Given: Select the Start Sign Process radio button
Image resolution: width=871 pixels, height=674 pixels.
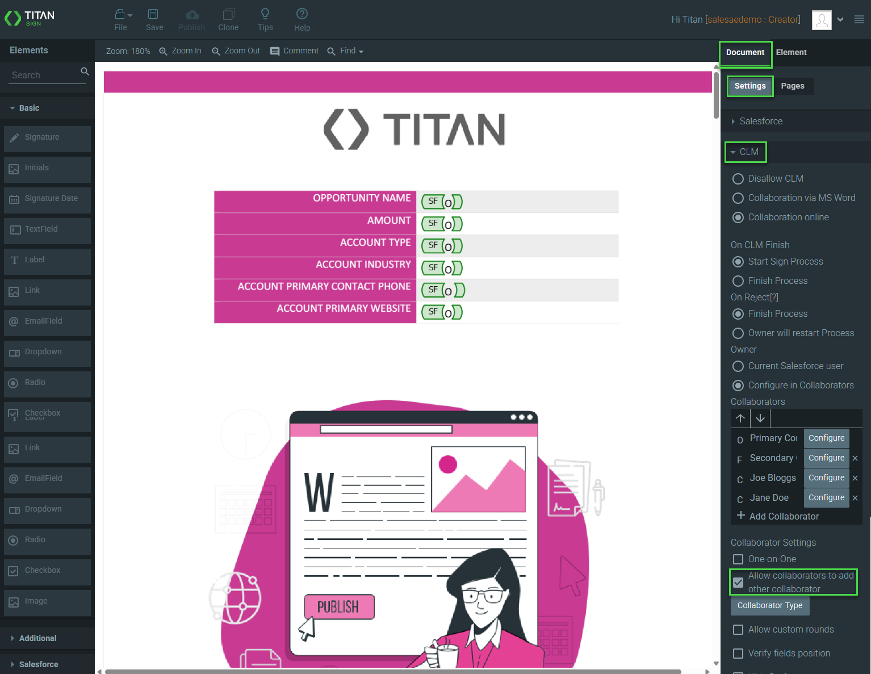Looking at the screenshot, I should pyautogui.click(x=738, y=262).
